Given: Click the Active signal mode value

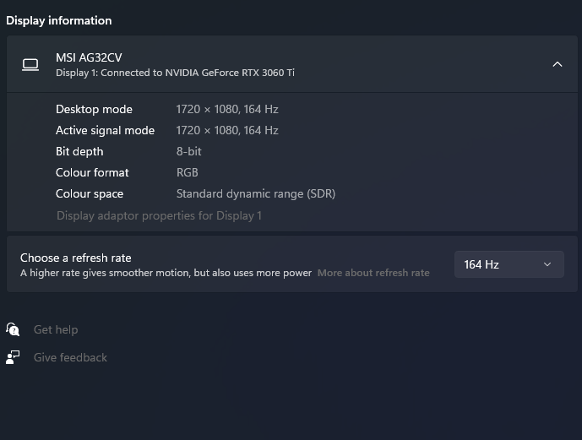Looking at the screenshot, I should click(227, 130).
